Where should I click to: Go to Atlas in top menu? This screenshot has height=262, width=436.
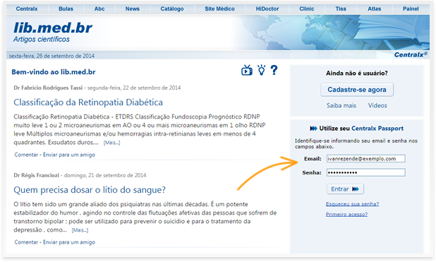pos(375,9)
